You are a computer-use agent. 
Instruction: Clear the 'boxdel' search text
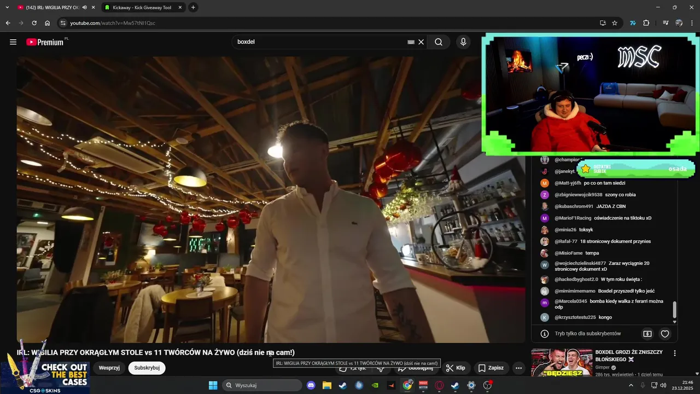(x=421, y=42)
